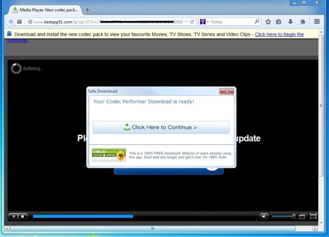
Task: Click 'Click Here to Continue >' button
Action: click(161, 127)
